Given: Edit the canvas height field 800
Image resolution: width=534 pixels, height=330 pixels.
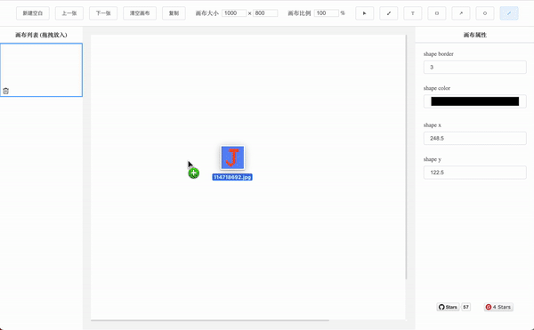Looking at the screenshot, I should [265, 13].
